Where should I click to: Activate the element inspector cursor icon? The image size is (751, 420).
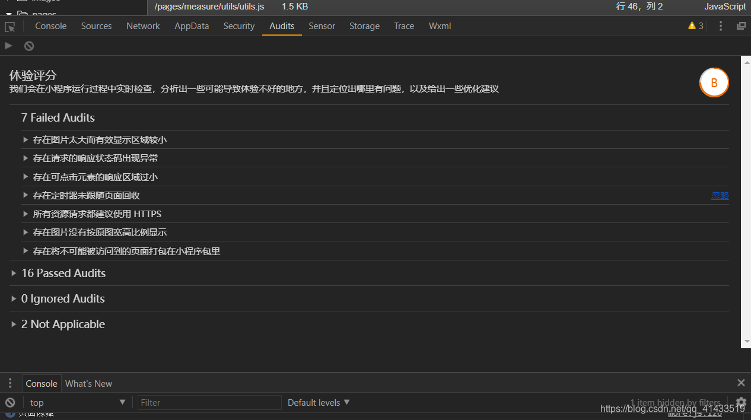click(9, 26)
